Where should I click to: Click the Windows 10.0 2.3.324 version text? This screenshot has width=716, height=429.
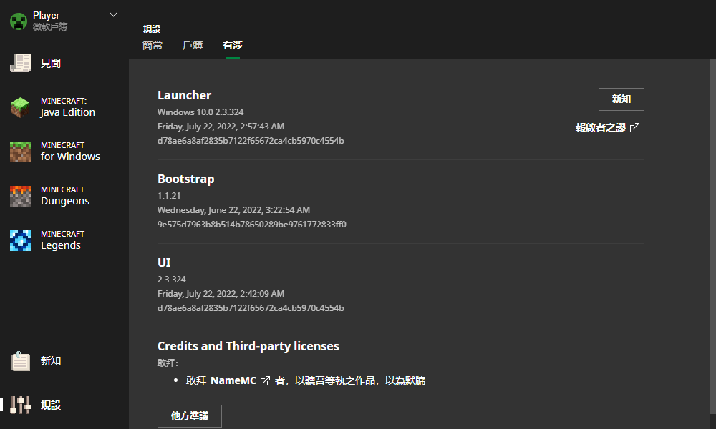tap(200, 112)
